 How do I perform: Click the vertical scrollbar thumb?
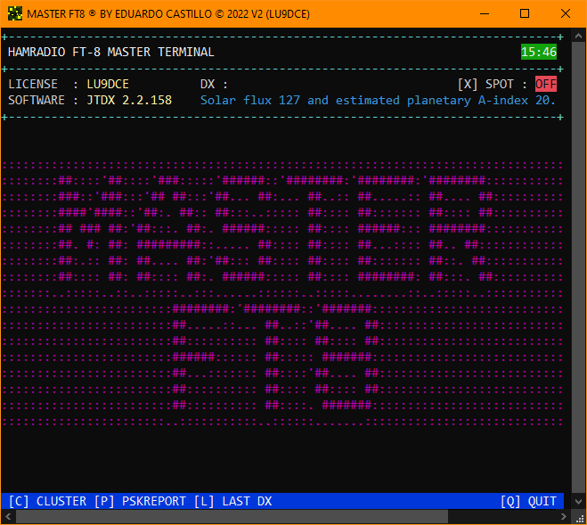coord(578,268)
